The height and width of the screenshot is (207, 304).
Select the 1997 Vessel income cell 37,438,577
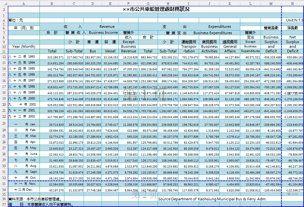click(110, 81)
